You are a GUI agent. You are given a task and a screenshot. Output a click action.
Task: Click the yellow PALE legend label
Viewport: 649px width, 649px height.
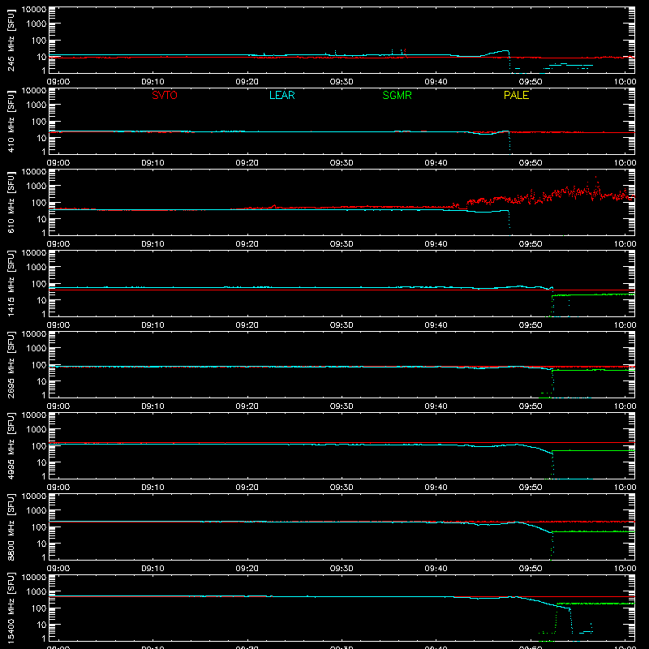516,95
